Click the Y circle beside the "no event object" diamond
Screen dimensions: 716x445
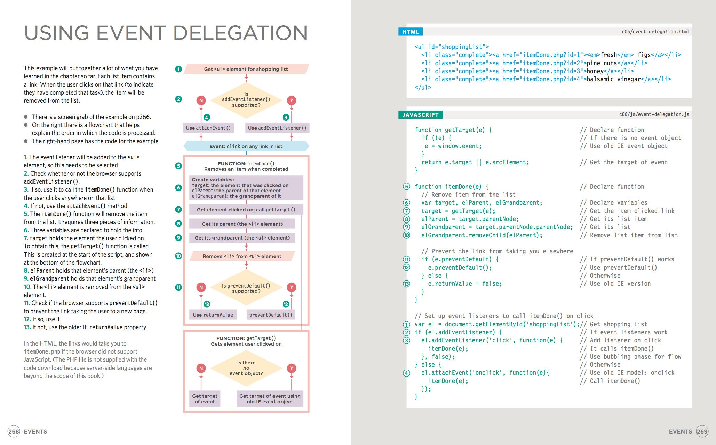click(292, 368)
